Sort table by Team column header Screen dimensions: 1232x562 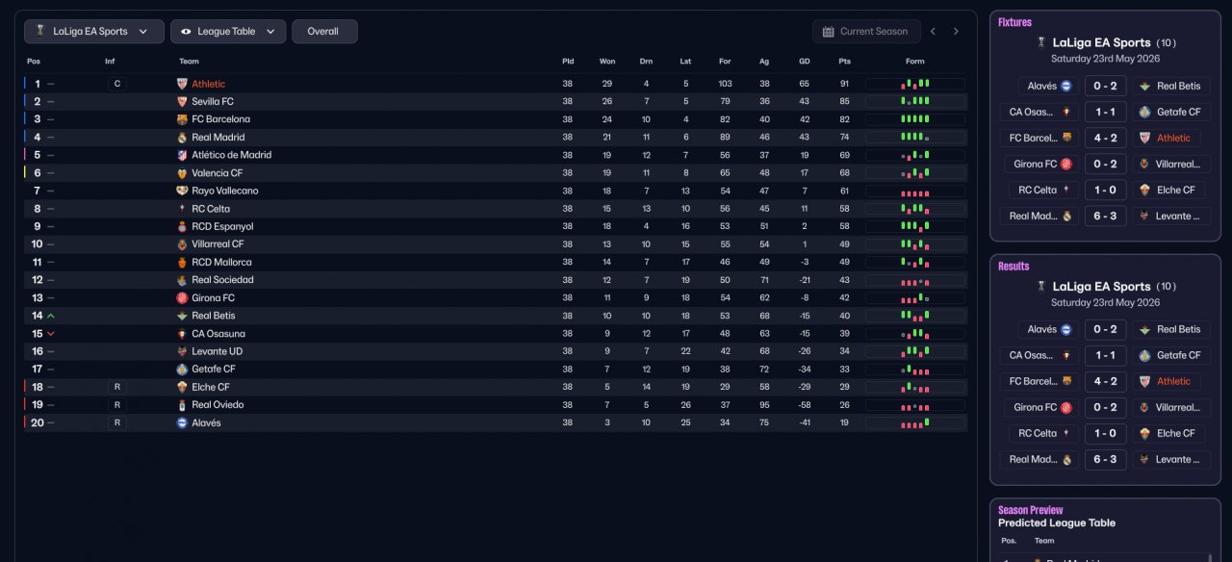pyautogui.click(x=189, y=61)
